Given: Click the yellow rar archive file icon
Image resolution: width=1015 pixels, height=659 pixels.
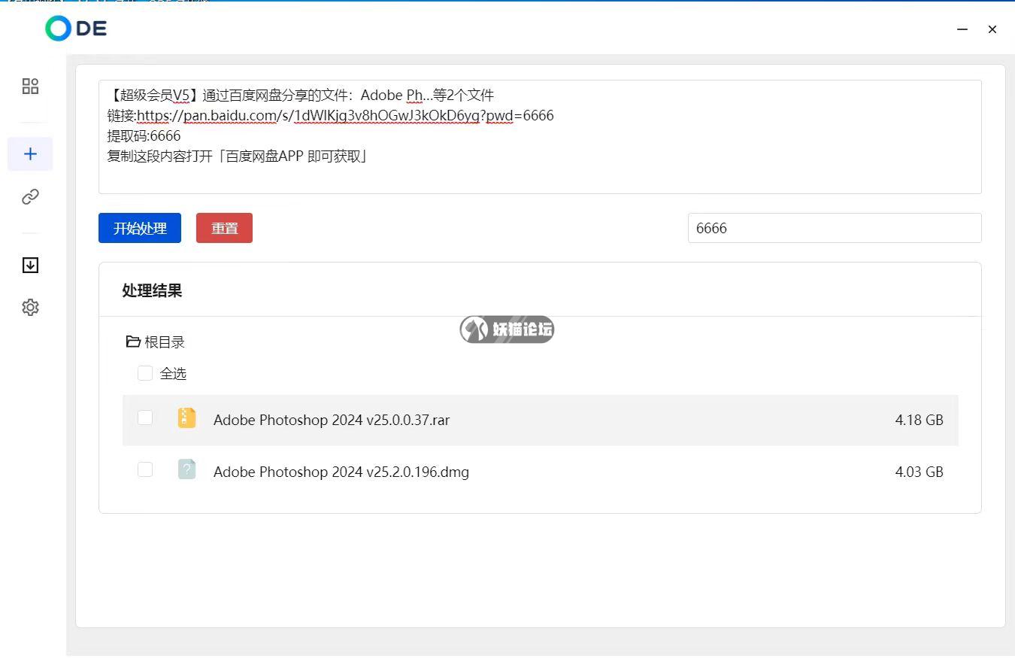Looking at the screenshot, I should pyautogui.click(x=186, y=418).
